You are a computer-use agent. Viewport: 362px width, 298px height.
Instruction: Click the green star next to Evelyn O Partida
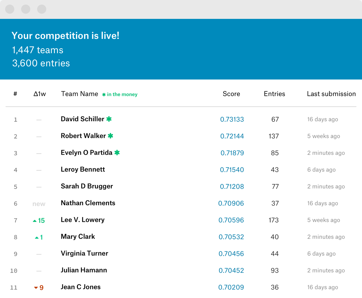click(117, 153)
